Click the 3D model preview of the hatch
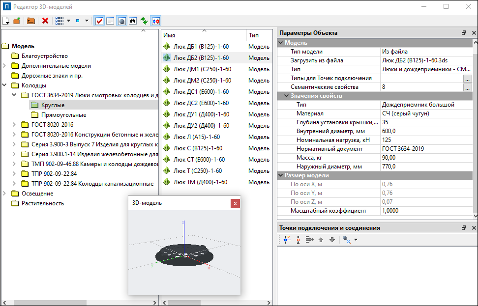This screenshot has width=478, height=306. tap(184, 255)
